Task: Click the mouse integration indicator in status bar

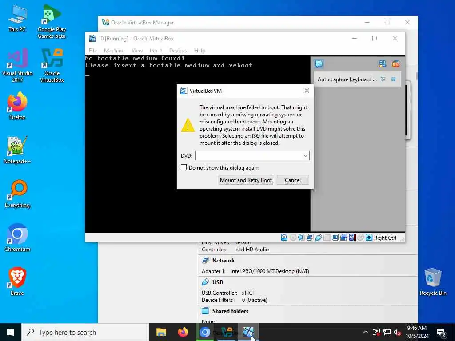Action: pyautogui.click(x=360, y=238)
